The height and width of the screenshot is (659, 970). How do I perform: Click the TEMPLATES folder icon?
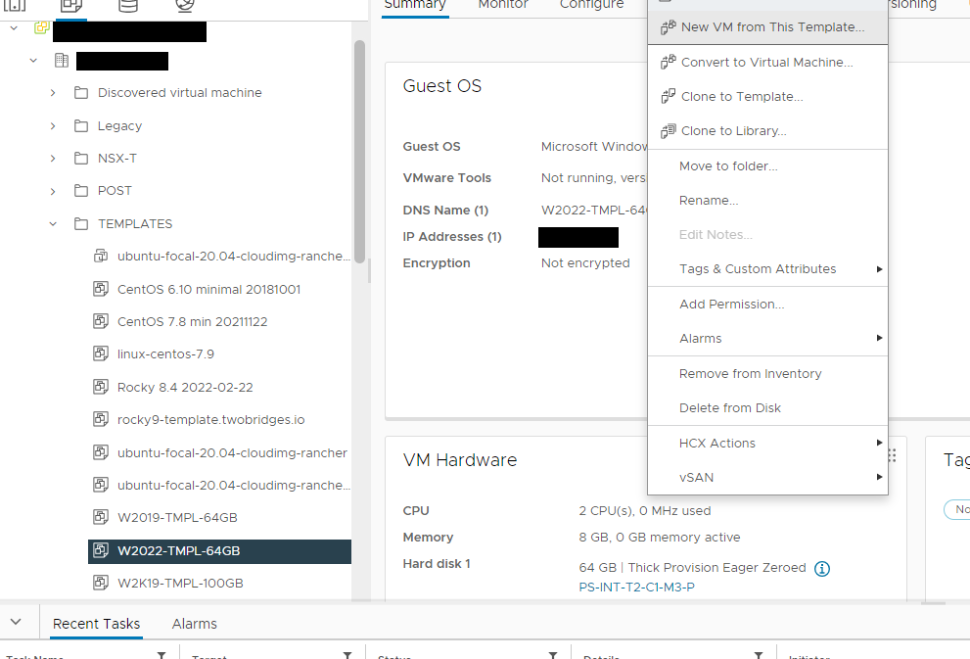coord(81,223)
